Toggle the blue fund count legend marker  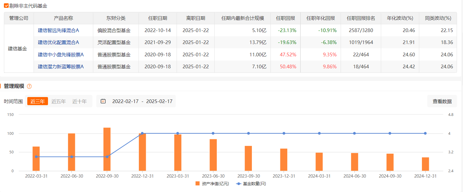coord(239,184)
